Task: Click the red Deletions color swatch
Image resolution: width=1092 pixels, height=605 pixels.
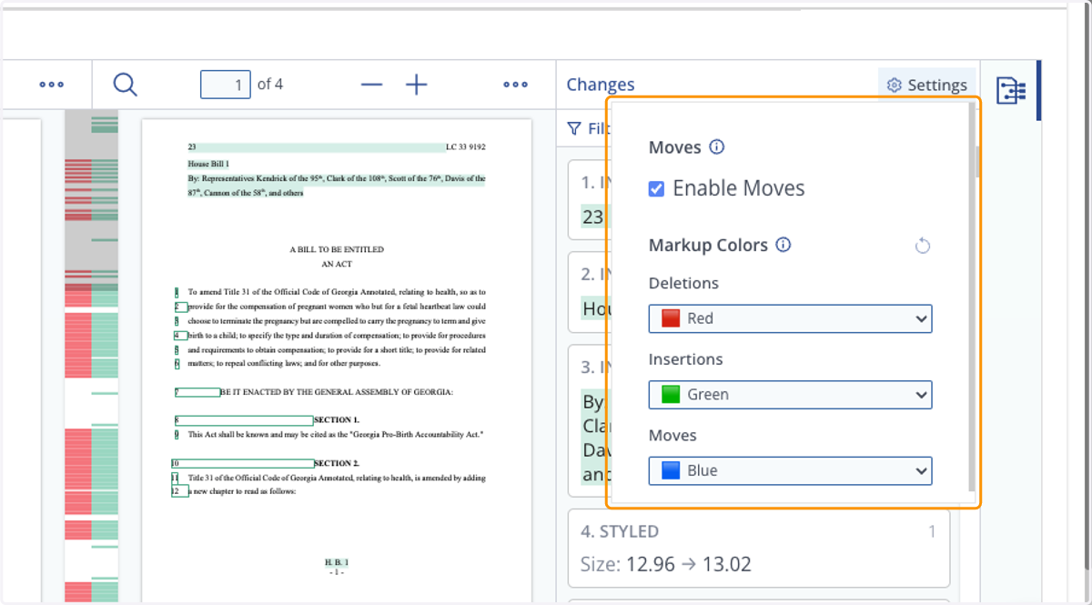Action: coord(671,318)
